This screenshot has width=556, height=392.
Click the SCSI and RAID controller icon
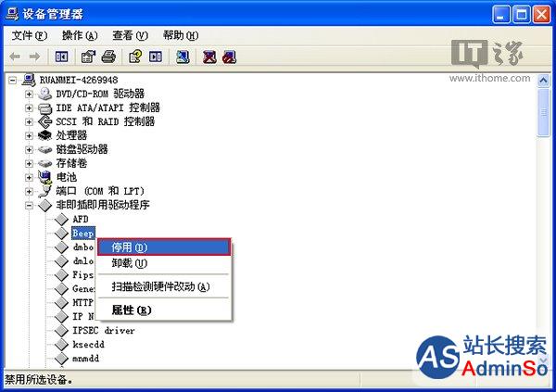[x=45, y=121]
